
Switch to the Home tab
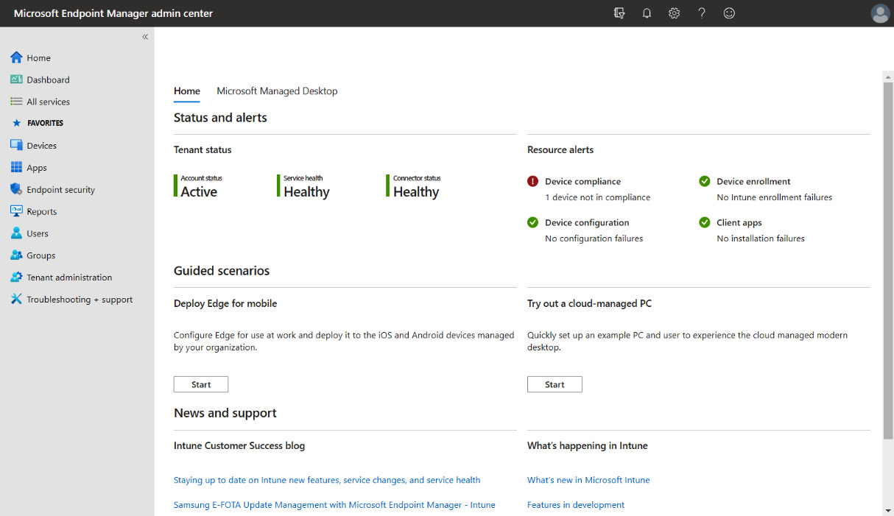click(187, 91)
